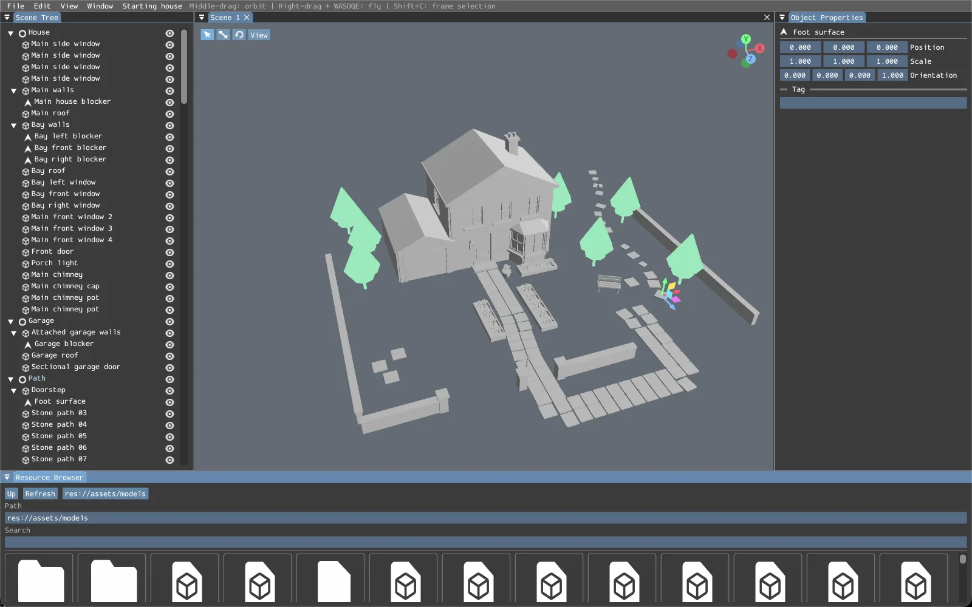Open the Edit menu
The height and width of the screenshot is (607, 972).
click(x=42, y=5)
